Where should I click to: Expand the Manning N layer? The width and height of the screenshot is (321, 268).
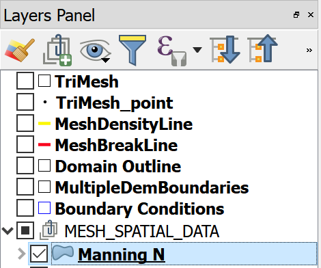click(22, 254)
